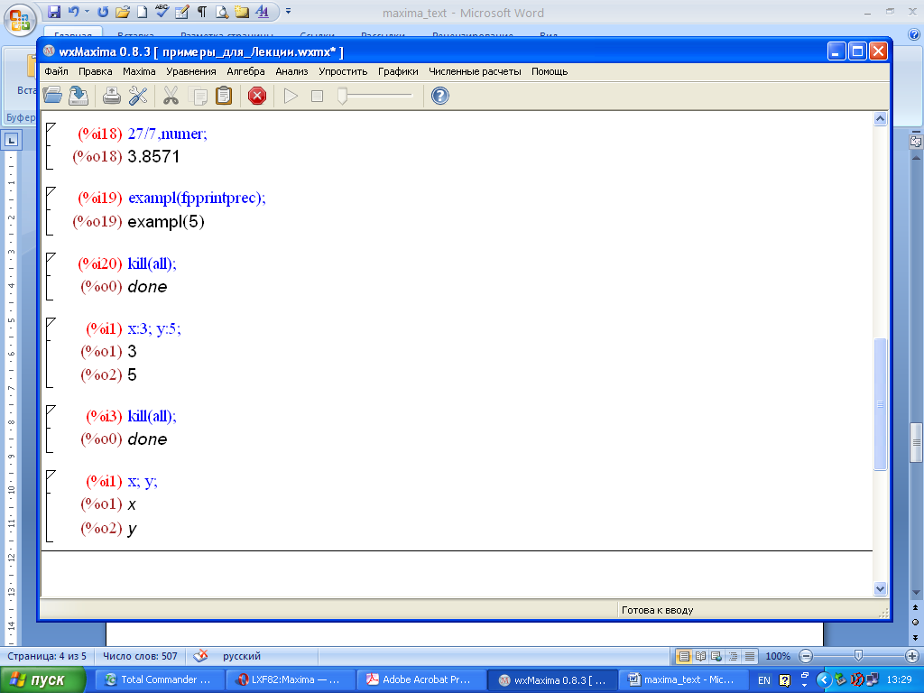924x693 pixels.
Task: Click Redo icon in Word quick access toolbar
Action: 103,11
